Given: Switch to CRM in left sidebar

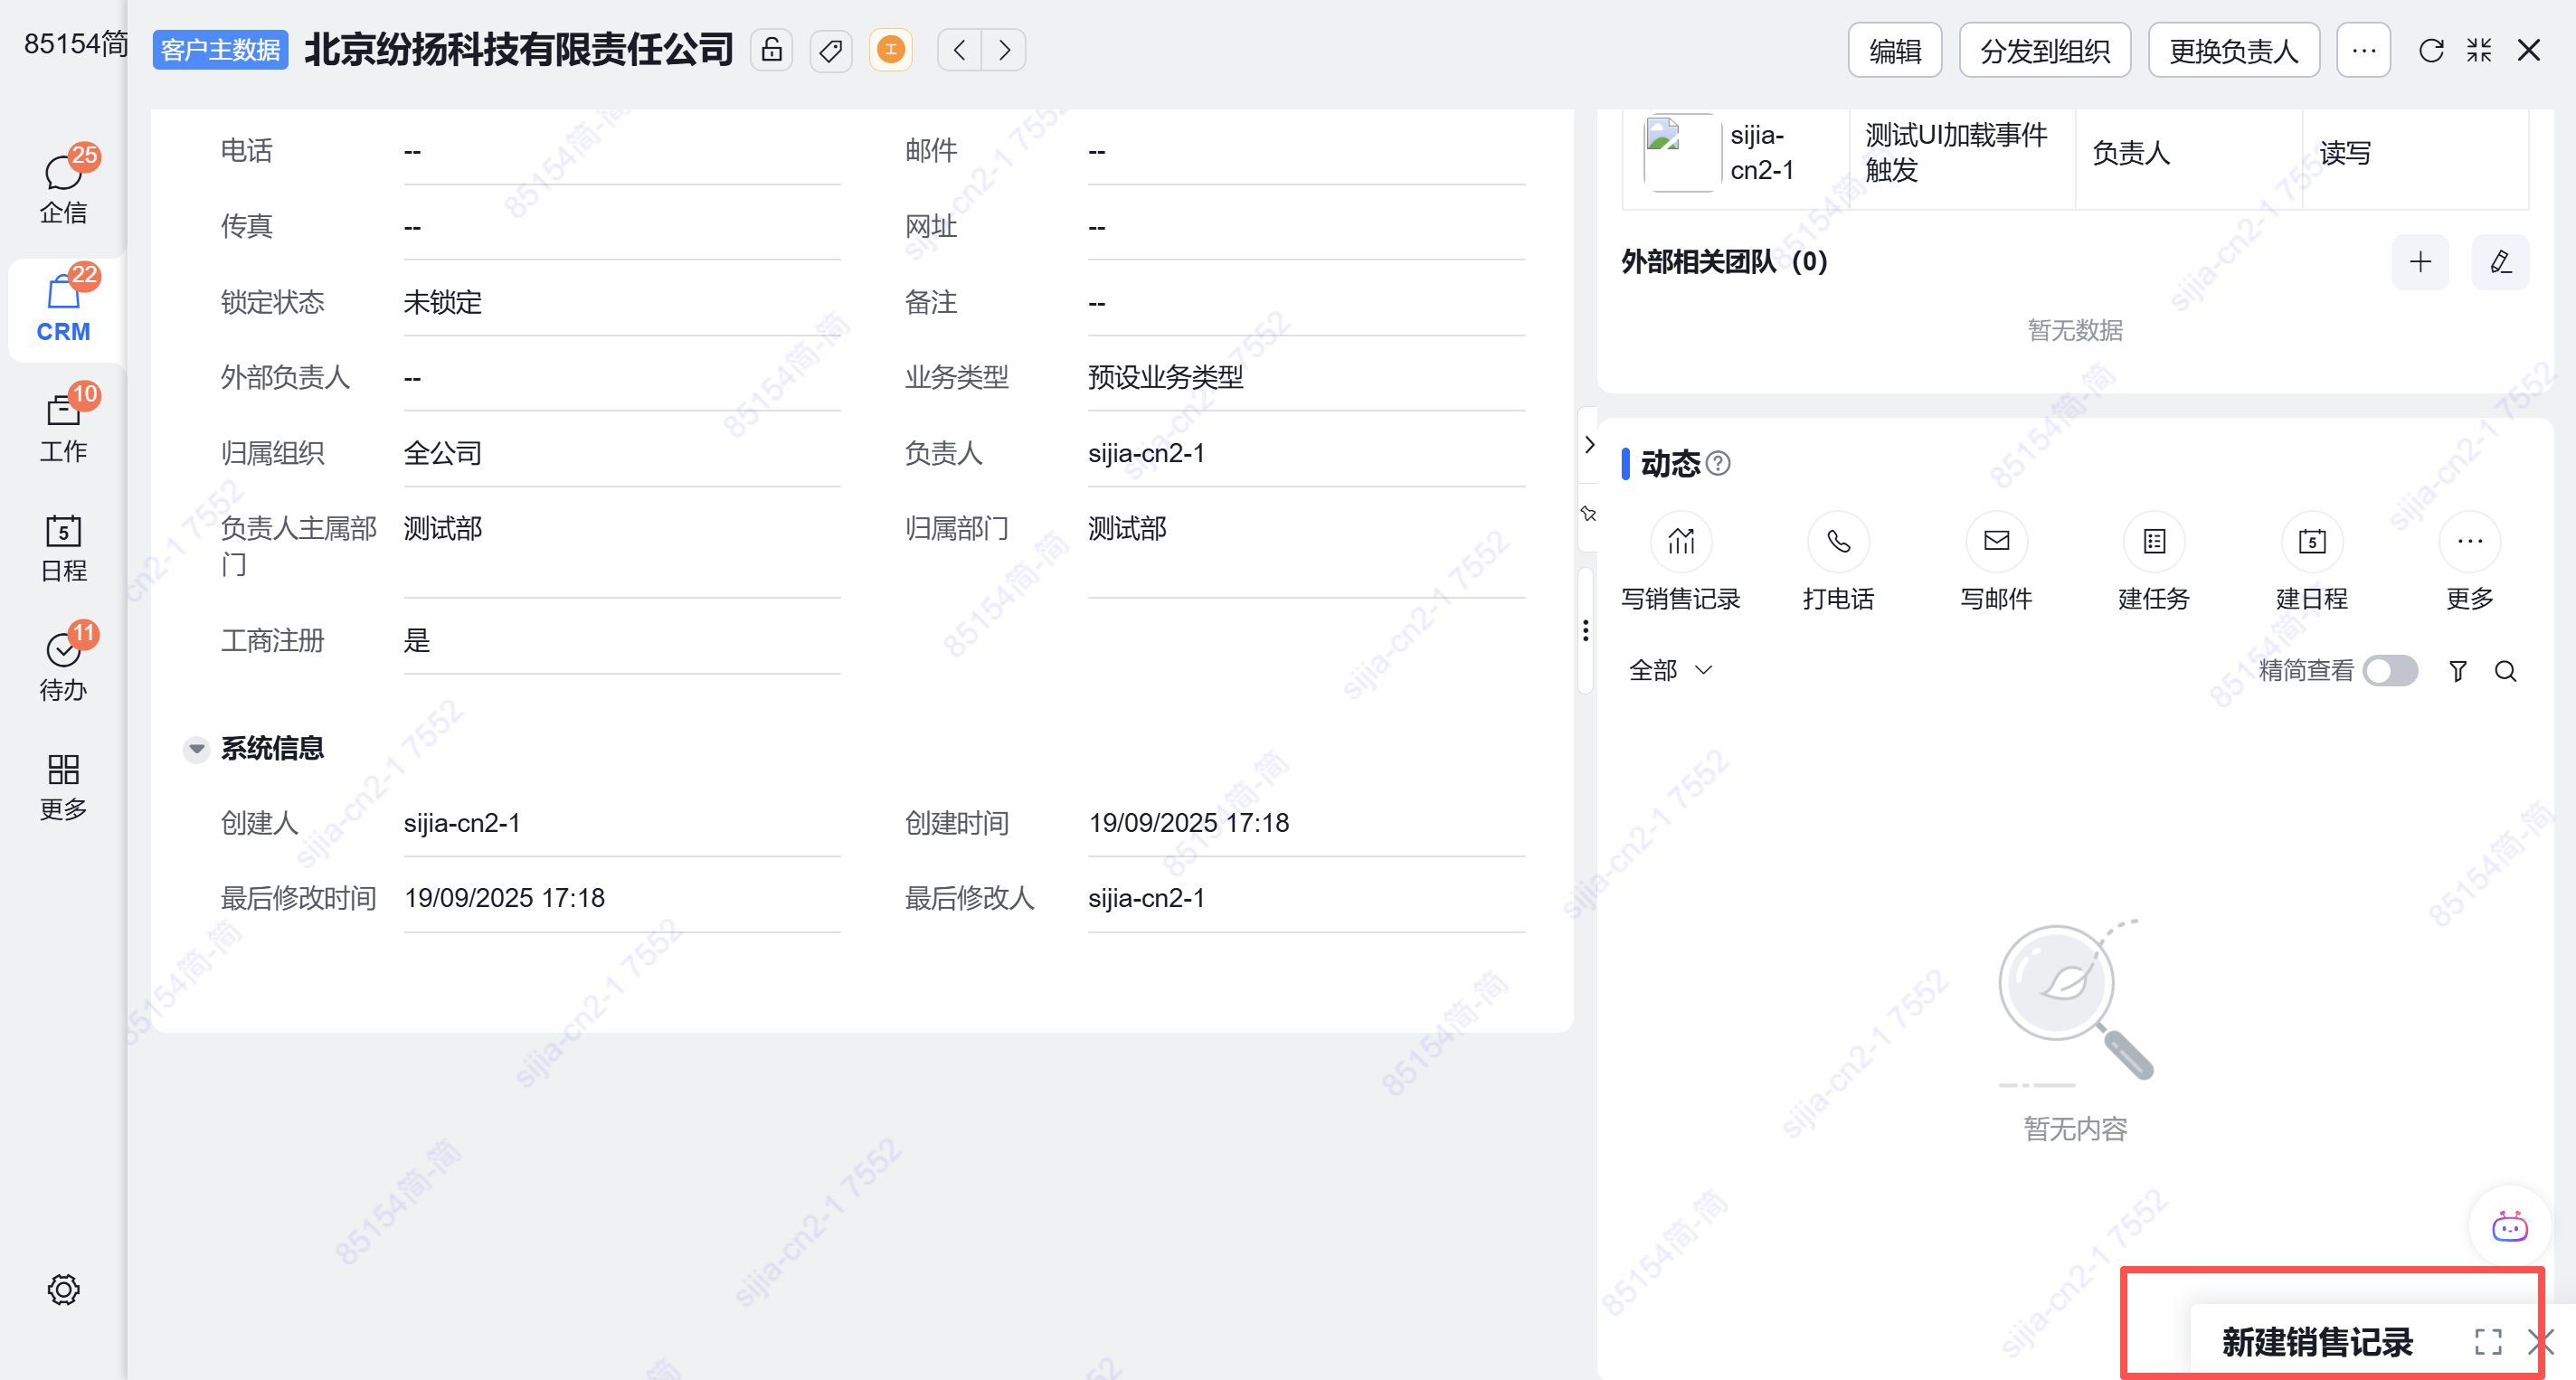Looking at the screenshot, I should [63, 310].
